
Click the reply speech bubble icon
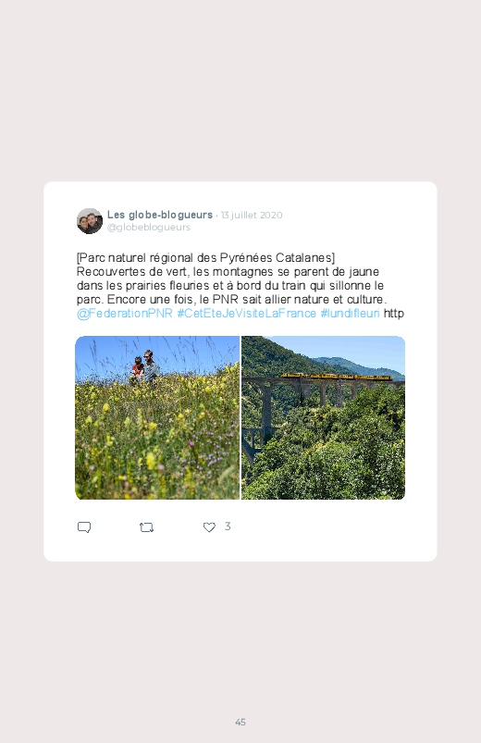[84, 527]
